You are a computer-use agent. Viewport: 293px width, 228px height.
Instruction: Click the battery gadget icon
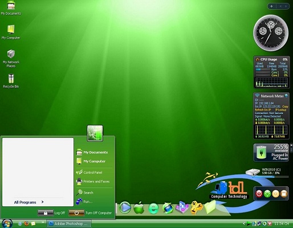point(261,152)
